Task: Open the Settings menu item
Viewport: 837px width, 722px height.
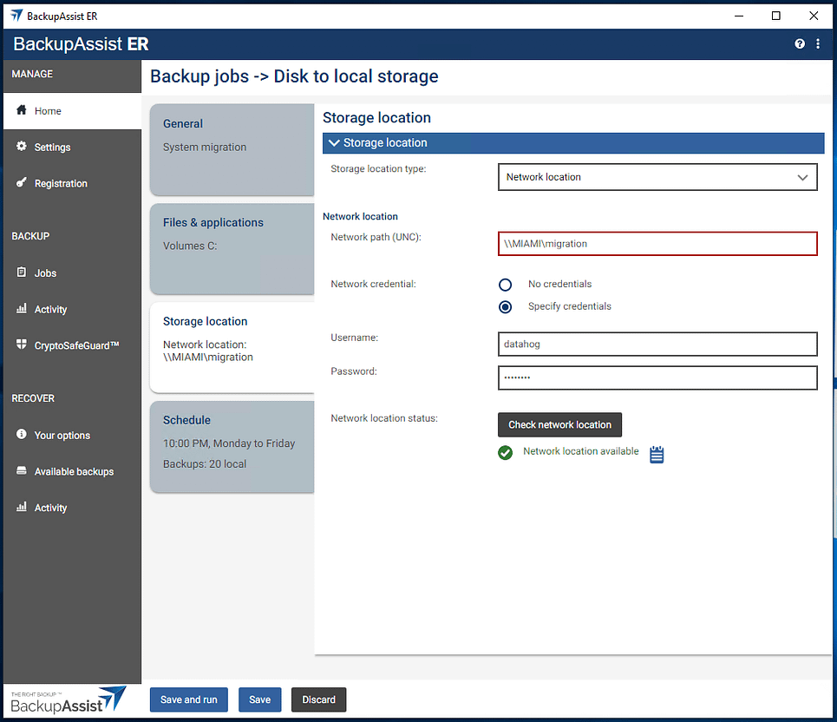Action: coord(72,148)
